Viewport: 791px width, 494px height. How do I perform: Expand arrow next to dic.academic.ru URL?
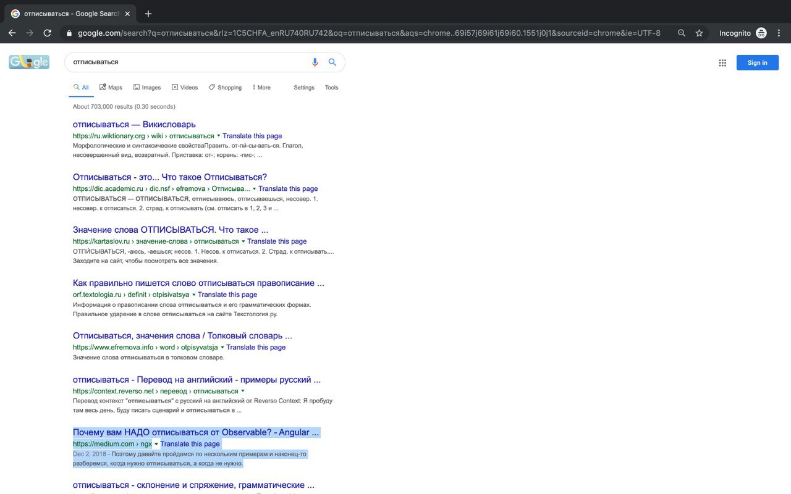pyautogui.click(x=255, y=189)
